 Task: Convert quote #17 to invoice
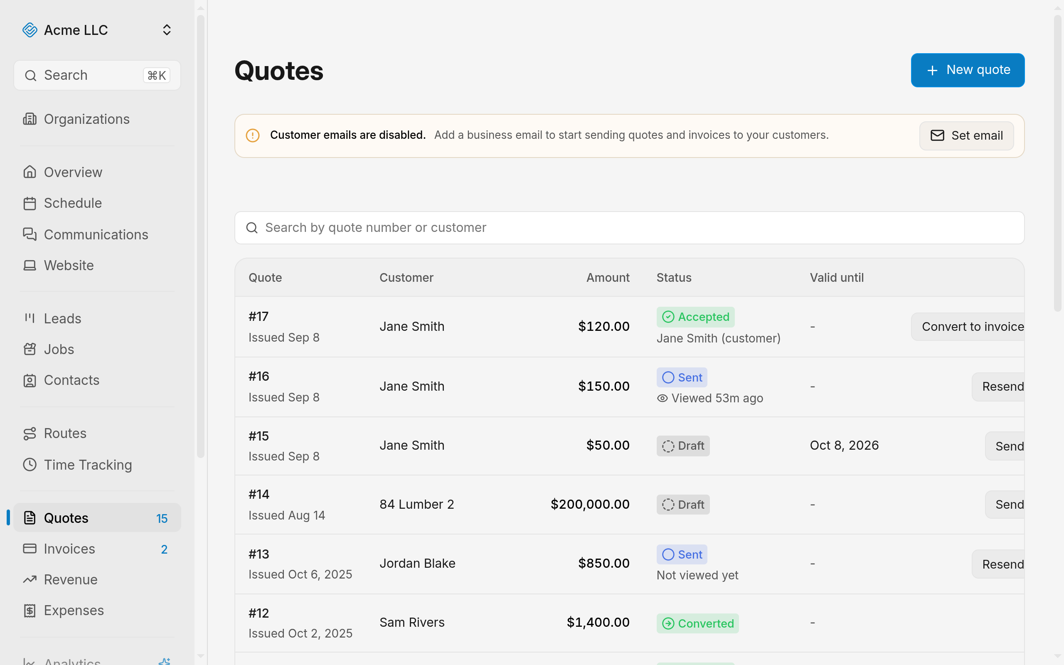point(968,327)
